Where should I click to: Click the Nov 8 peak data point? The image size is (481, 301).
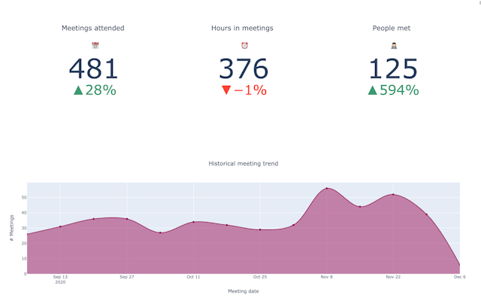(x=326, y=189)
